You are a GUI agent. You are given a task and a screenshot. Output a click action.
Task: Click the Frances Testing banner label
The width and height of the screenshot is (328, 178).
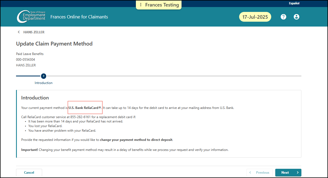click(x=162, y=5)
